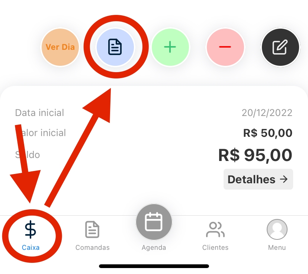Select the Caixa tab label
Screen dimensions: 308x274
pos(31,248)
